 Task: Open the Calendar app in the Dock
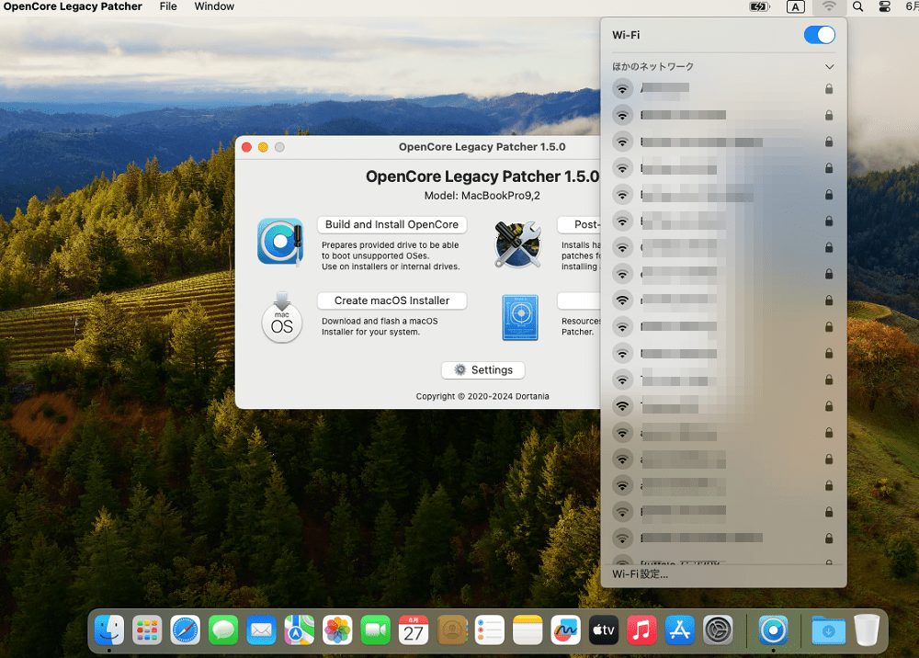pyautogui.click(x=414, y=630)
